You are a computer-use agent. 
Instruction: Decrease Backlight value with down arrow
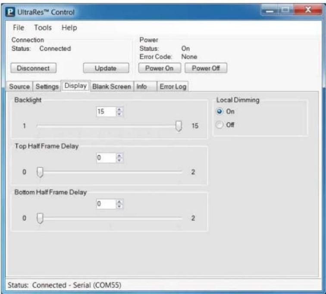coord(119,114)
